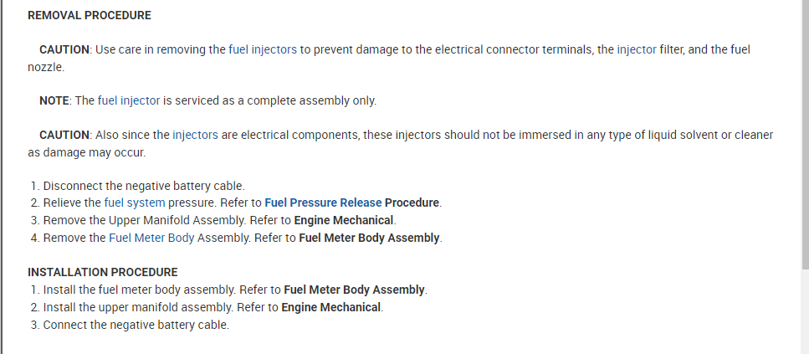Click "Disconnect the negative battery cable" removal step
Viewport: 809px width, 354px height.
(143, 186)
